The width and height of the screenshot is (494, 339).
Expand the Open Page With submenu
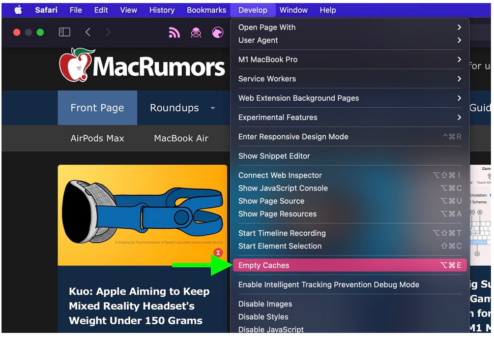pos(350,27)
